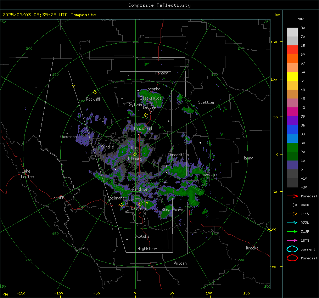Screen dimensions: 319x298
Task: Select the bright green 20–30 dBZ swatch
Action: tap(292, 147)
